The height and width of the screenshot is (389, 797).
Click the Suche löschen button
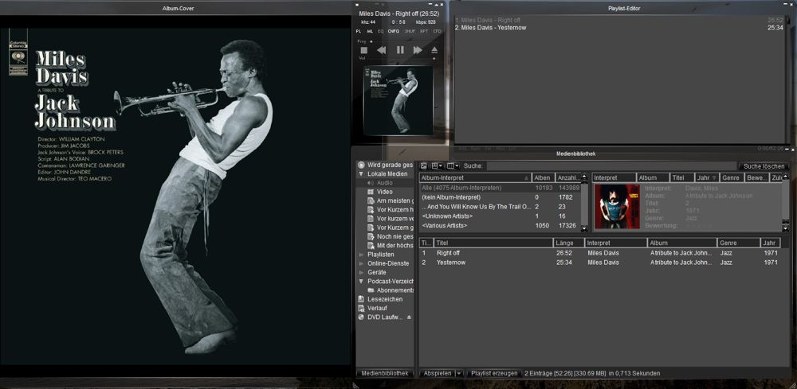pyautogui.click(x=764, y=166)
